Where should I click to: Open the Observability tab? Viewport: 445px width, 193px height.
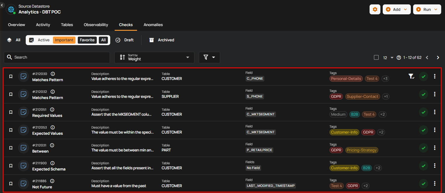pyautogui.click(x=96, y=25)
